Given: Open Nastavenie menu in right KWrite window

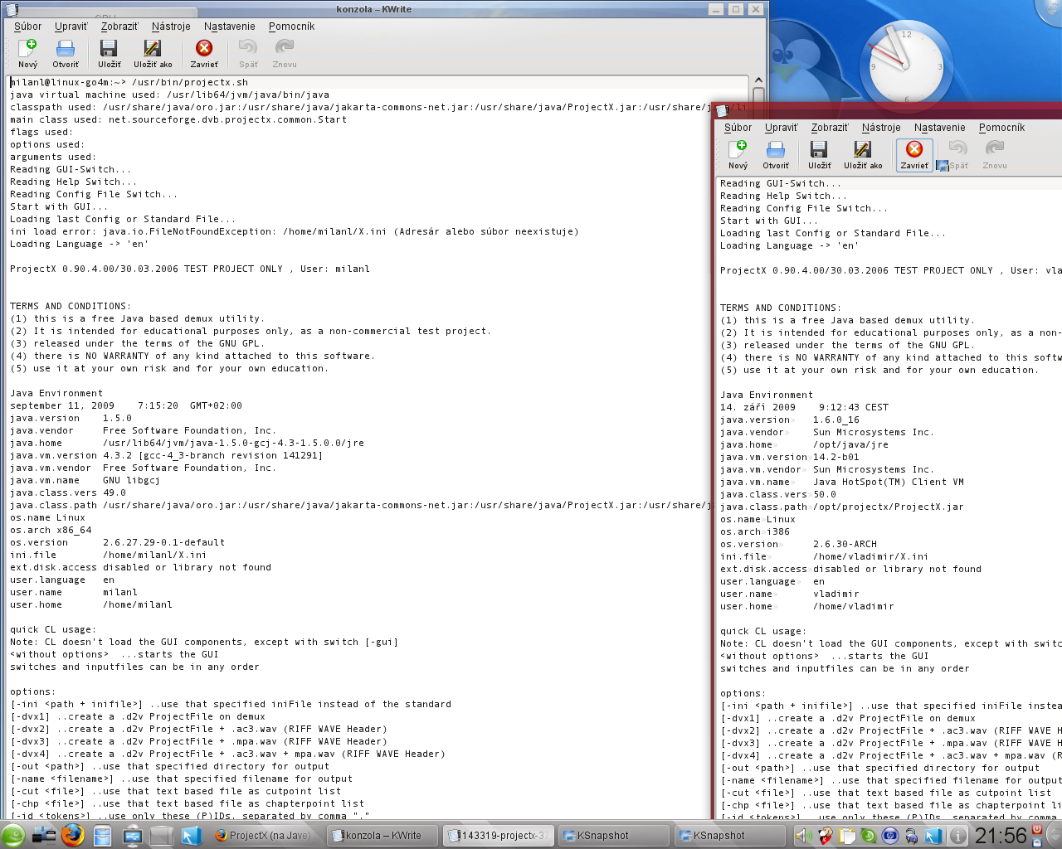Looking at the screenshot, I should tap(940, 128).
